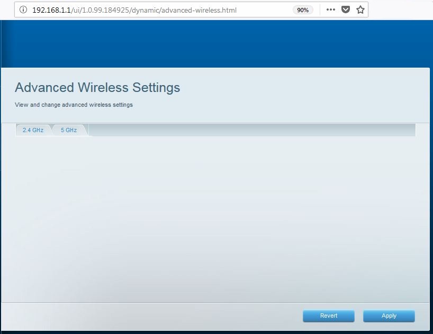Image resolution: width=433 pixels, height=334 pixels.
Task: Save page with the Pocket icon
Action: pos(346,10)
